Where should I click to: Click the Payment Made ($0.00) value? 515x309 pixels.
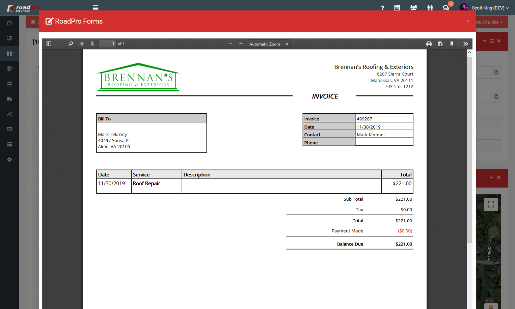[x=405, y=231]
